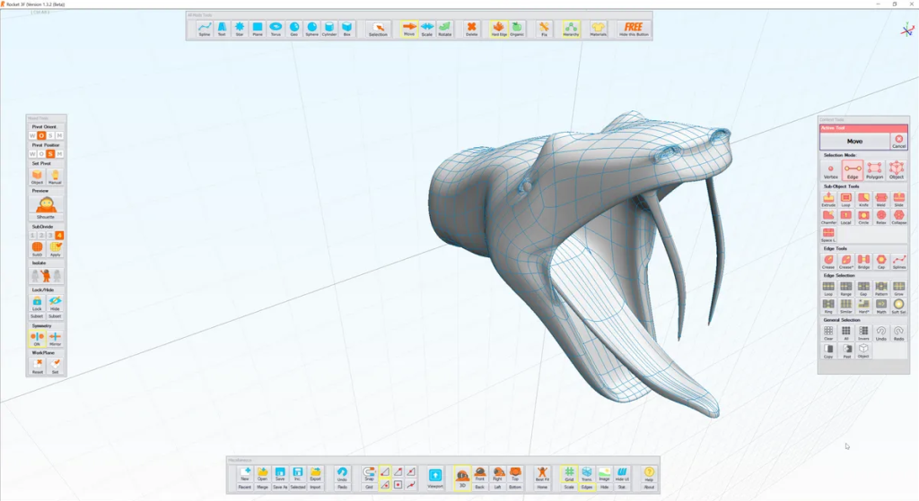Apply the Chamfer tool
This screenshot has height=501, width=919.
[828, 217]
